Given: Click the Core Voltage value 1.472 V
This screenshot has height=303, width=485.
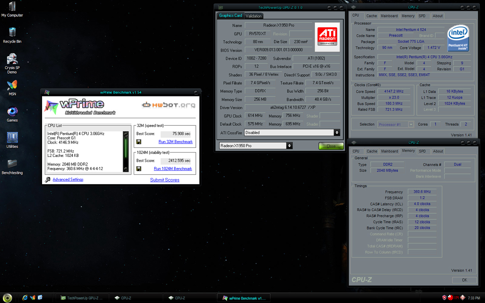Looking at the screenshot, I should click(433, 48).
